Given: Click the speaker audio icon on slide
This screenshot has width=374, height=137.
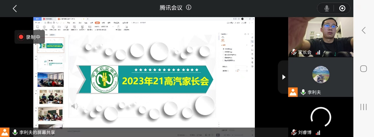Looking at the screenshot, I should [75, 106].
